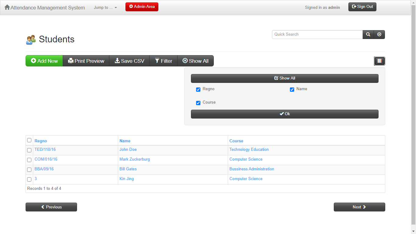
Task: Toggle the Course column checkbox
Action: (198, 103)
